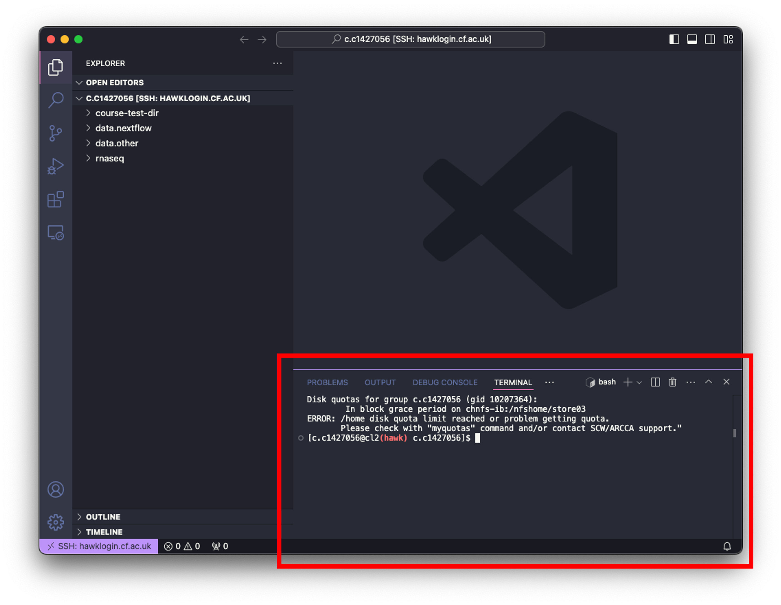Expand the rnaseq folder

(x=183, y=158)
